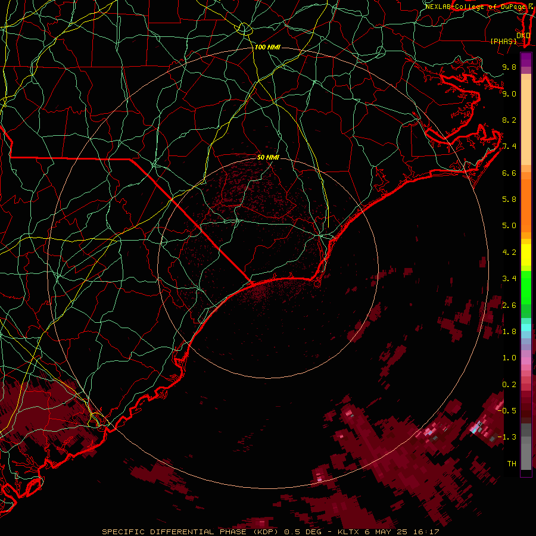The width and height of the screenshot is (536, 536).
Task: Click the -0.5 value on the color scale
Action: point(508,411)
